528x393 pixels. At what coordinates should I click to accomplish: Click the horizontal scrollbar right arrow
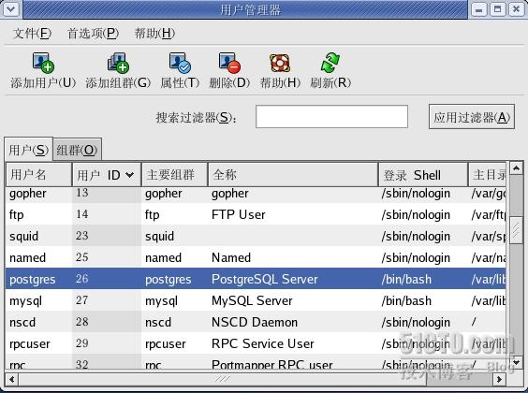click(499, 380)
